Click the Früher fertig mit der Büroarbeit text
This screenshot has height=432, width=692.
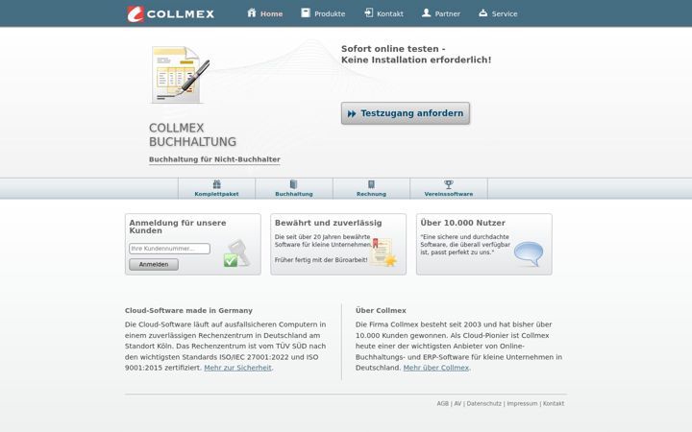click(x=321, y=260)
